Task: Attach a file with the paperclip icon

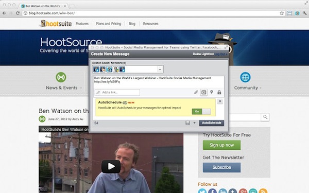Action: coord(196,92)
